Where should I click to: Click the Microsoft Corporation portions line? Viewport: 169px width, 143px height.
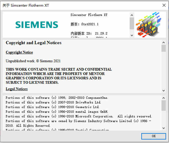(79, 116)
